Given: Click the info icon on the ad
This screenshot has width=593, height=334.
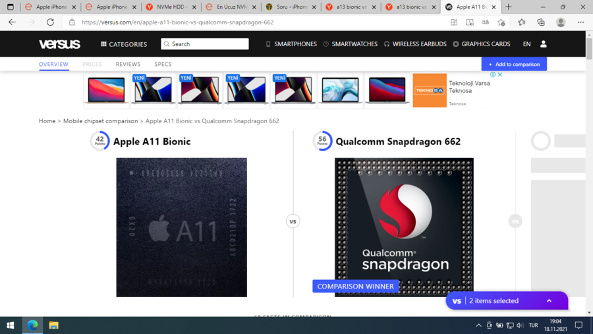Looking at the screenshot, I should tap(493, 74).
